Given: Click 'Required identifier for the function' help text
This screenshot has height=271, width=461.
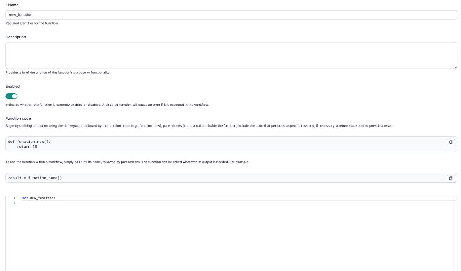Looking at the screenshot, I should click(x=32, y=23).
